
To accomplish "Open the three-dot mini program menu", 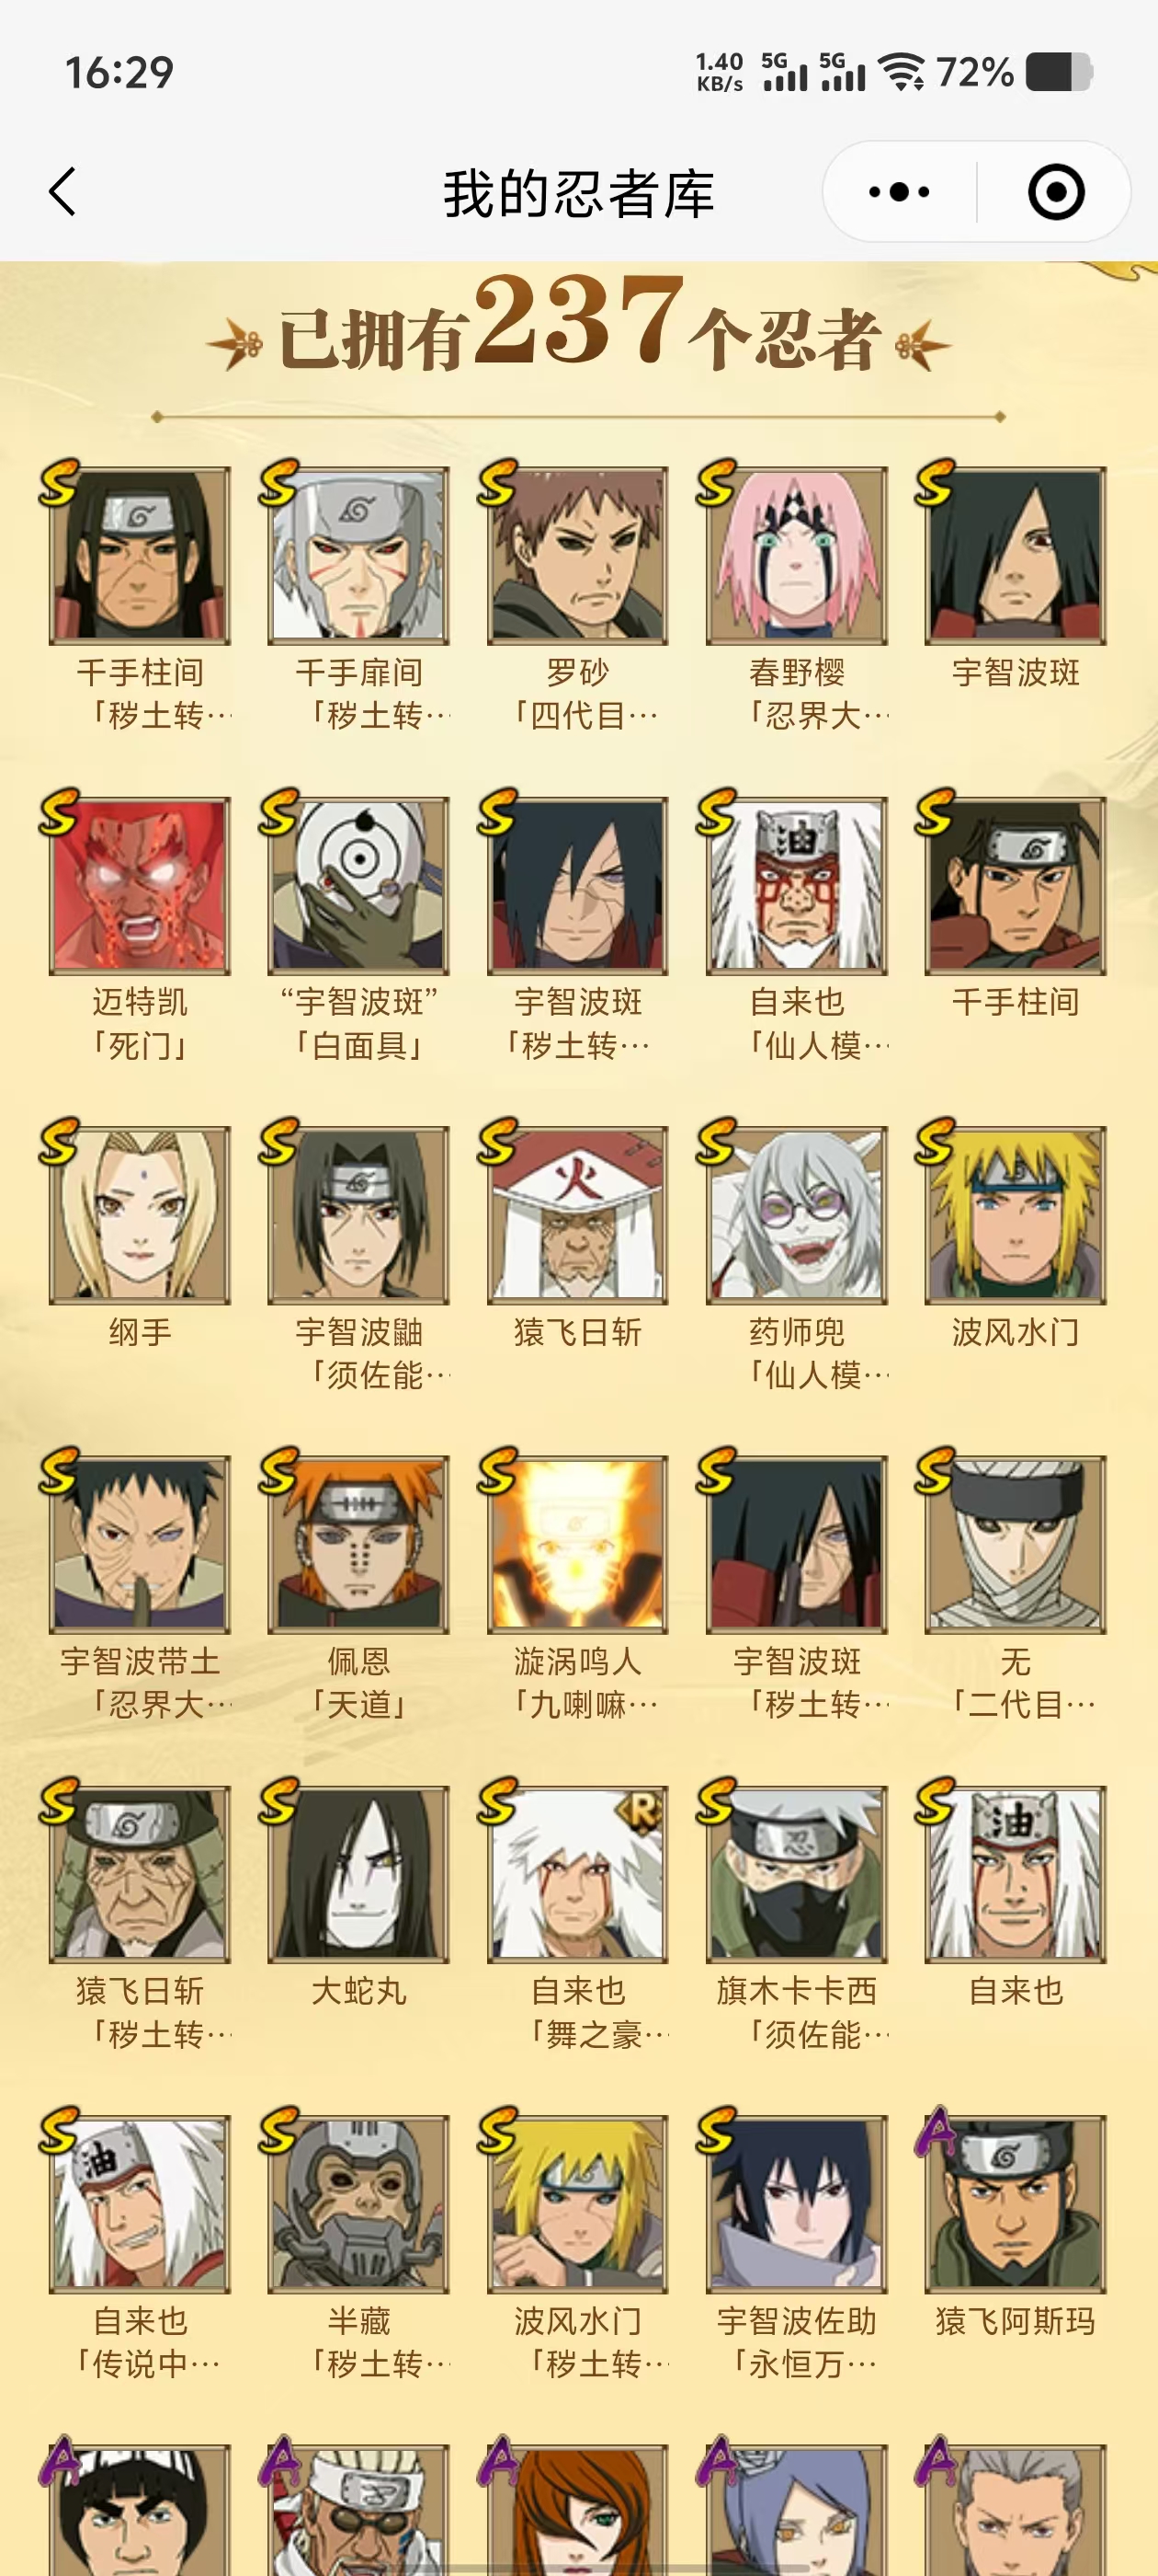I will pyautogui.click(x=899, y=191).
